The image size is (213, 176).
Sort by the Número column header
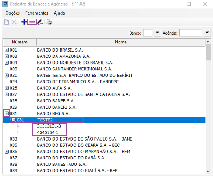pyautogui.click(x=20, y=42)
